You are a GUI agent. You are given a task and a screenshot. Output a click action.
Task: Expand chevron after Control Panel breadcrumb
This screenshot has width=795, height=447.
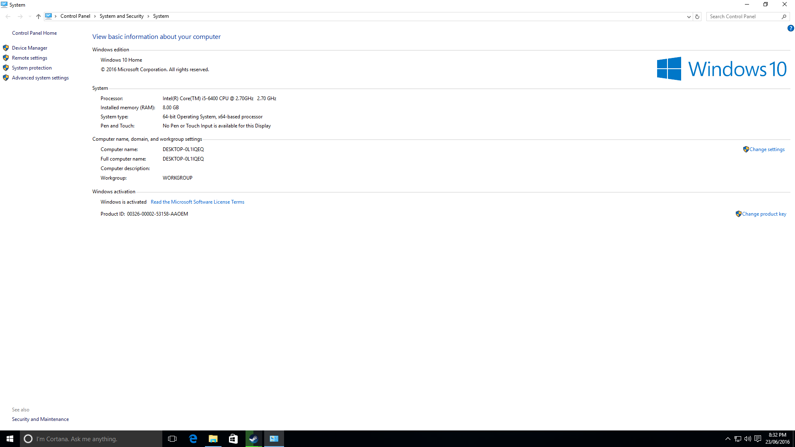pyautogui.click(x=95, y=16)
